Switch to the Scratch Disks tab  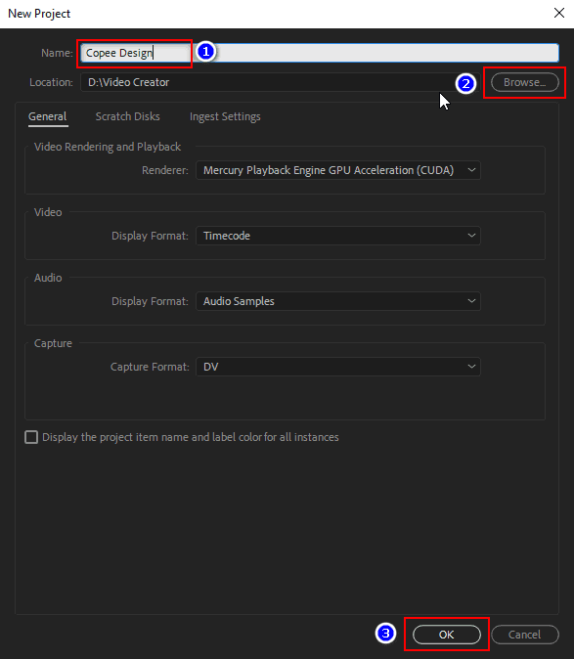(x=127, y=116)
